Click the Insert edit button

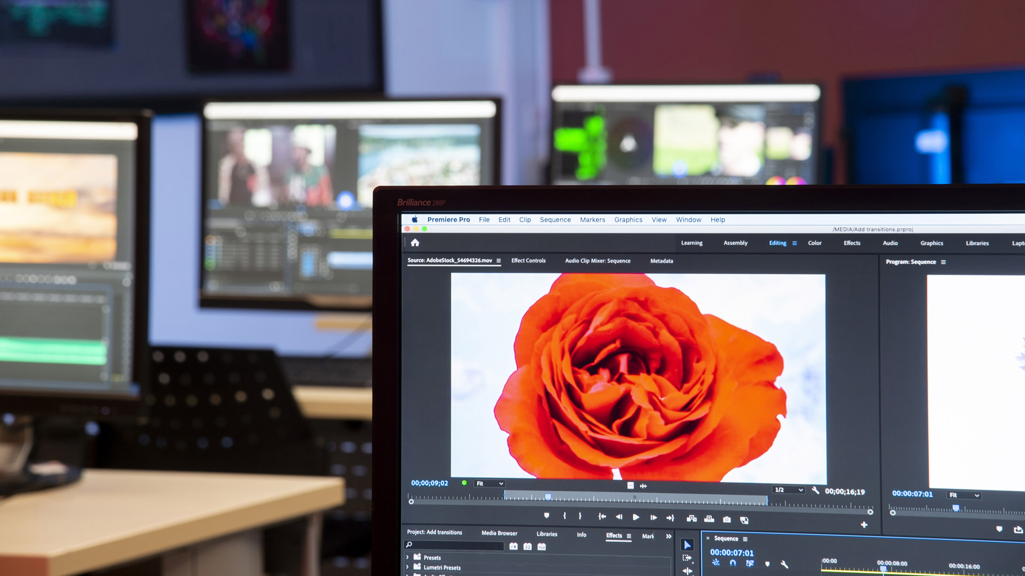coord(691,518)
